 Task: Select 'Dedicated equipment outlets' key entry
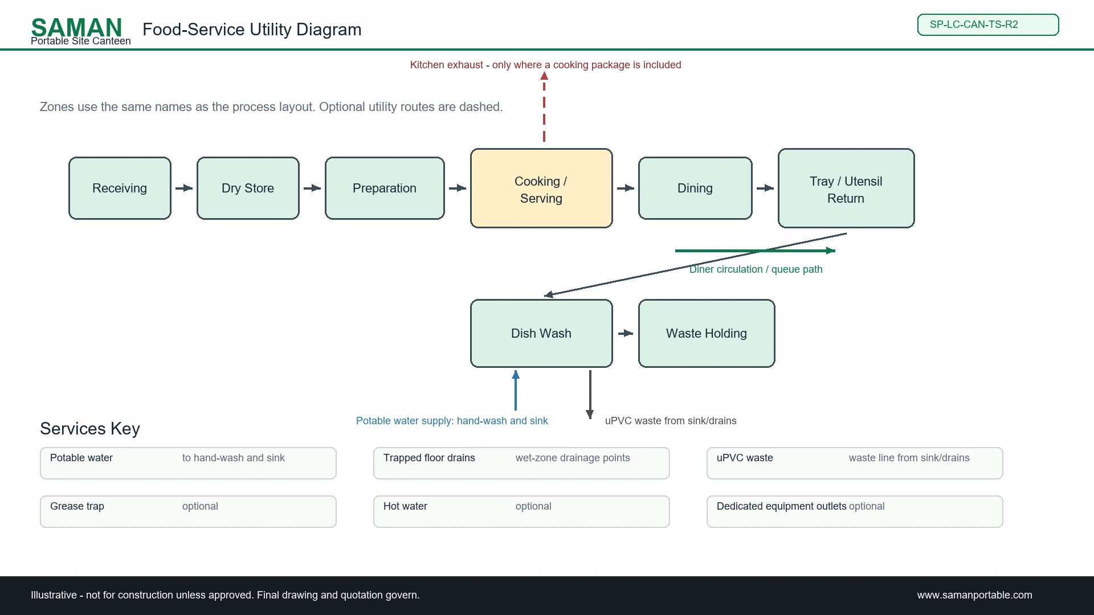781,506
